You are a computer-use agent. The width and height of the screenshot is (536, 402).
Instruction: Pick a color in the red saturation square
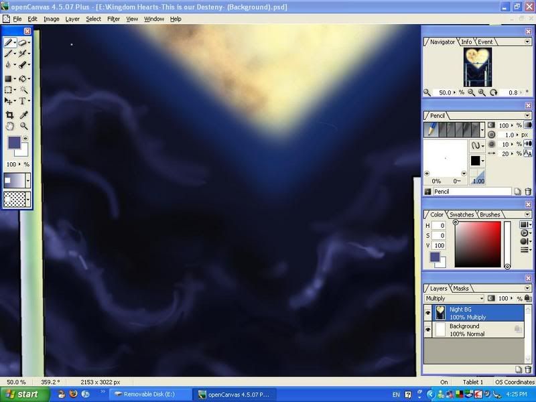[x=478, y=245]
